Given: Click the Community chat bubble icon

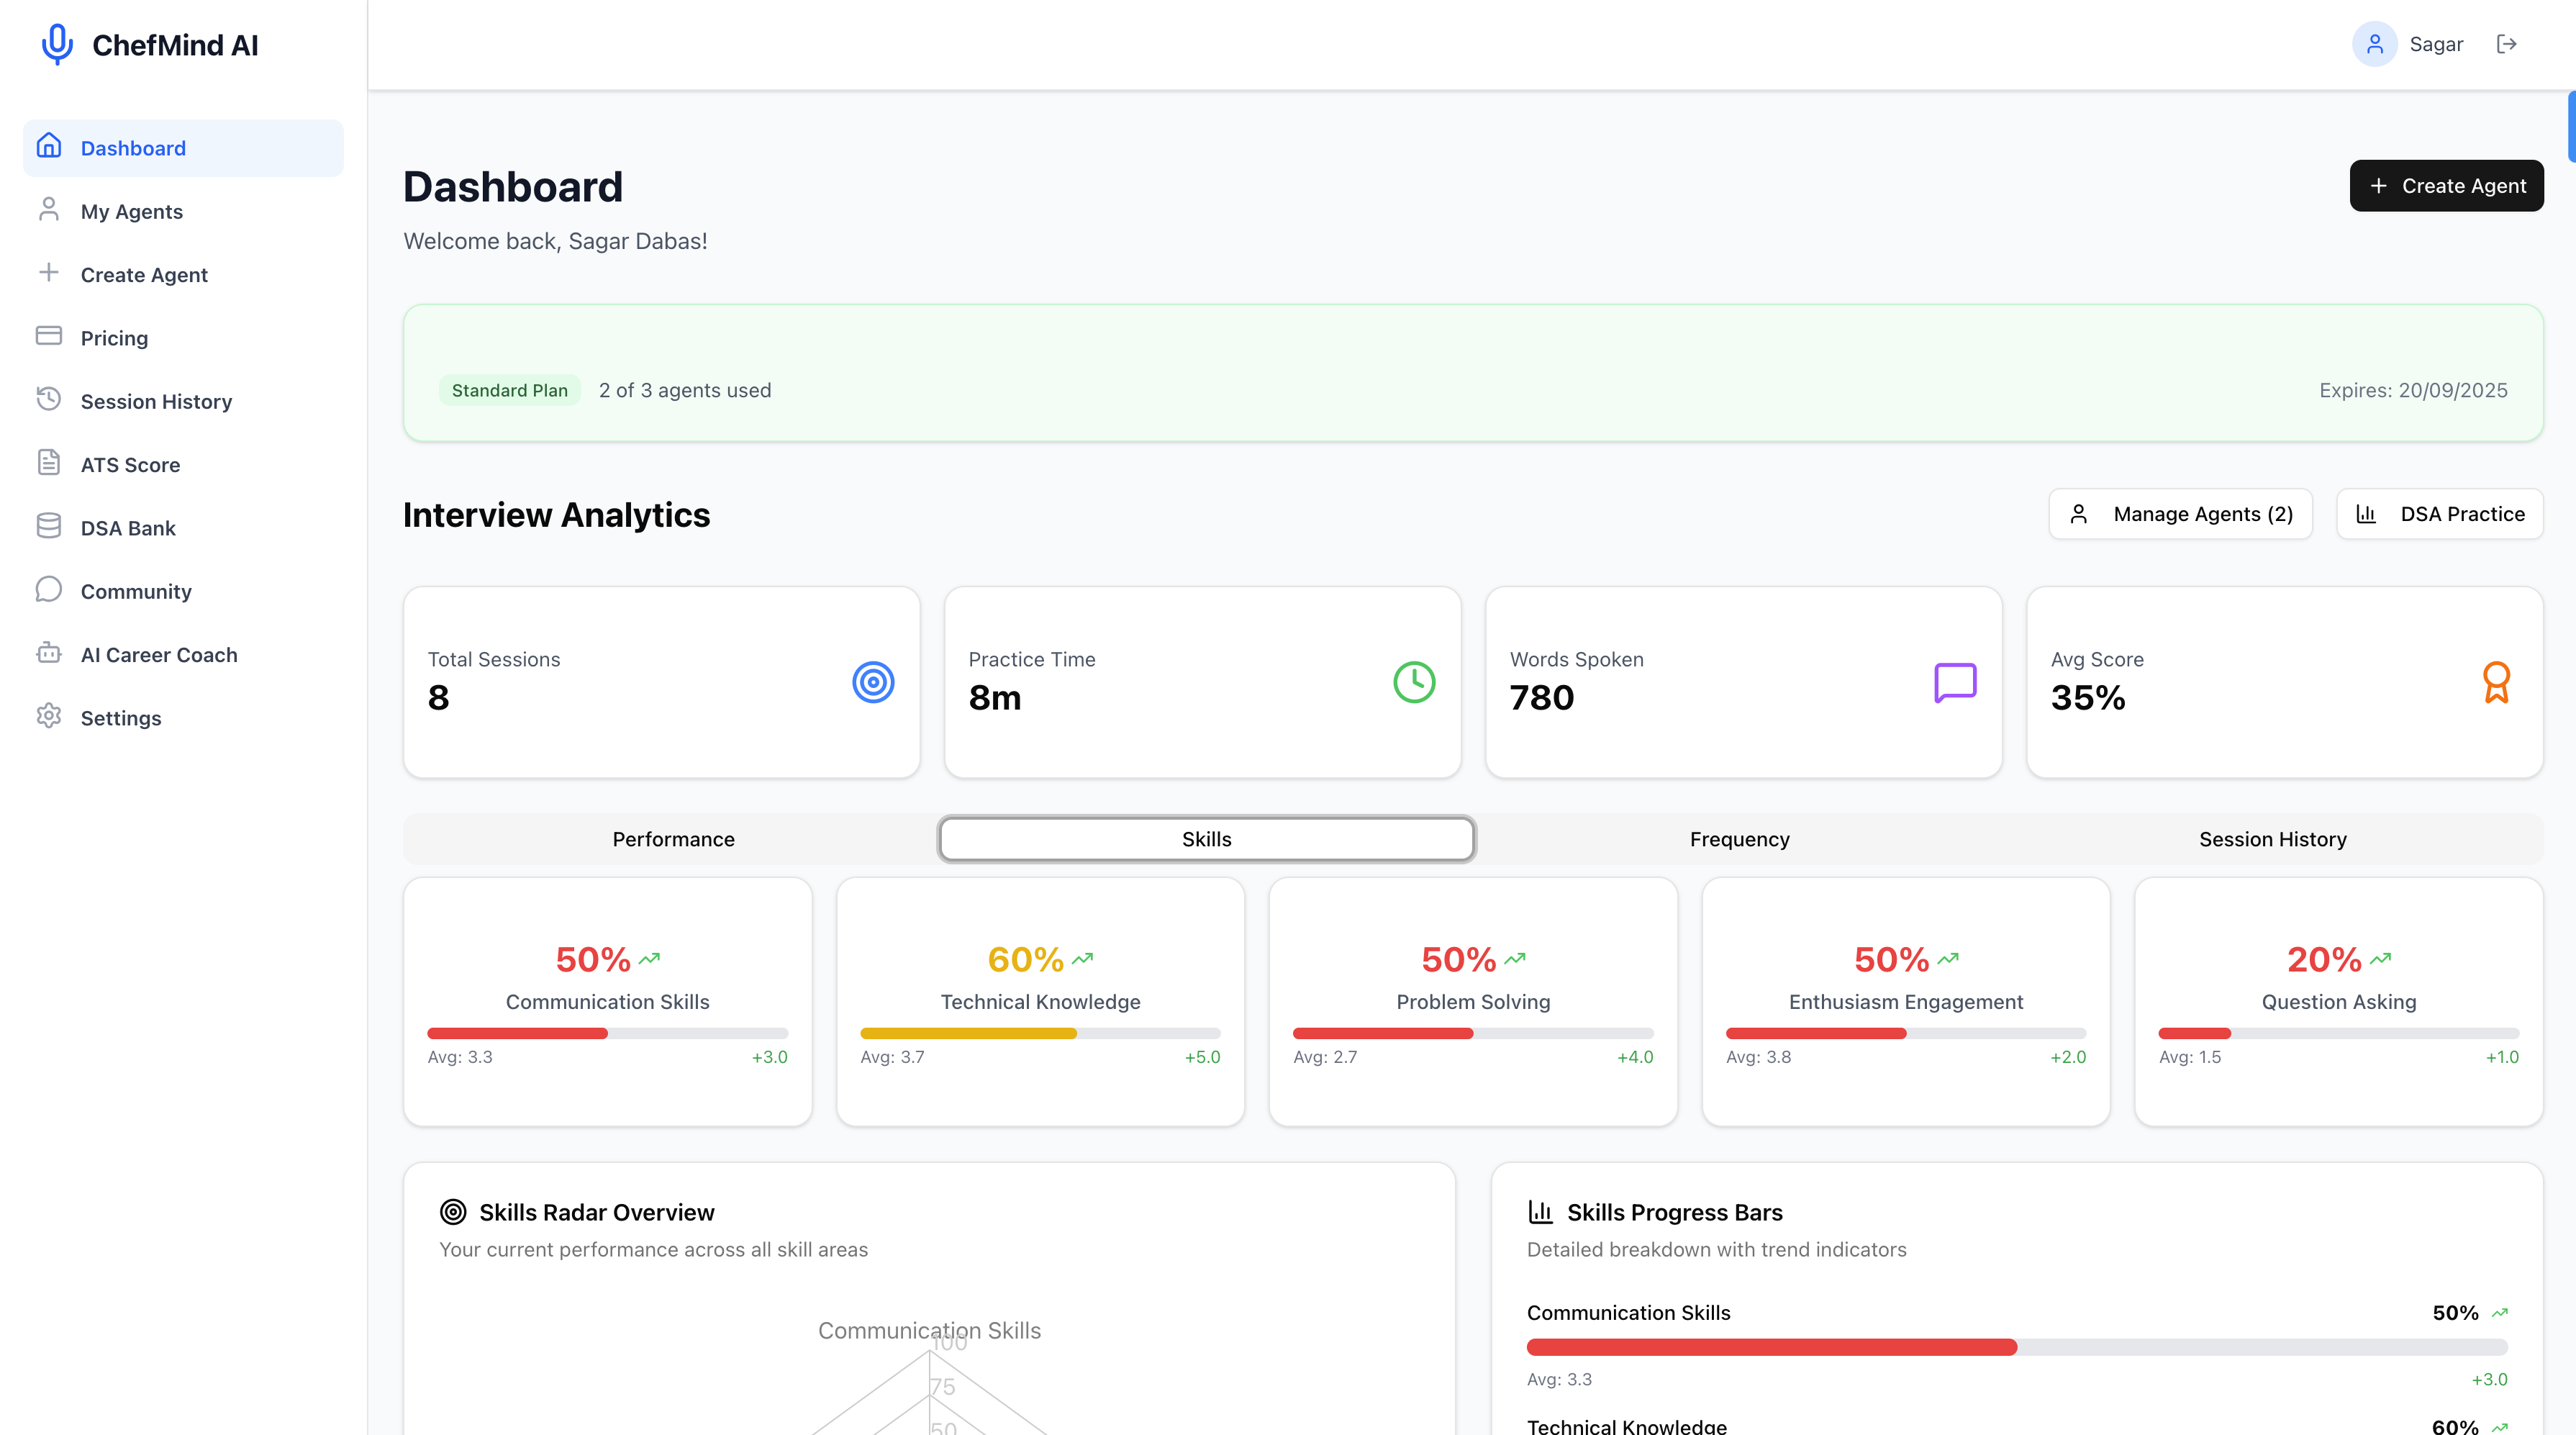Looking at the screenshot, I should point(49,589).
